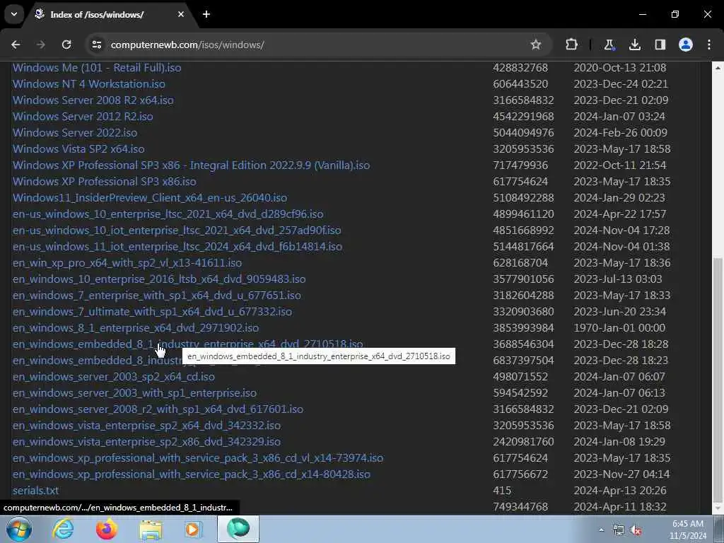Open en_windows_server_2003_sp2_x64_cd.iso link
This screenshot has width=724, height=543.
click(x=114, y=376)
